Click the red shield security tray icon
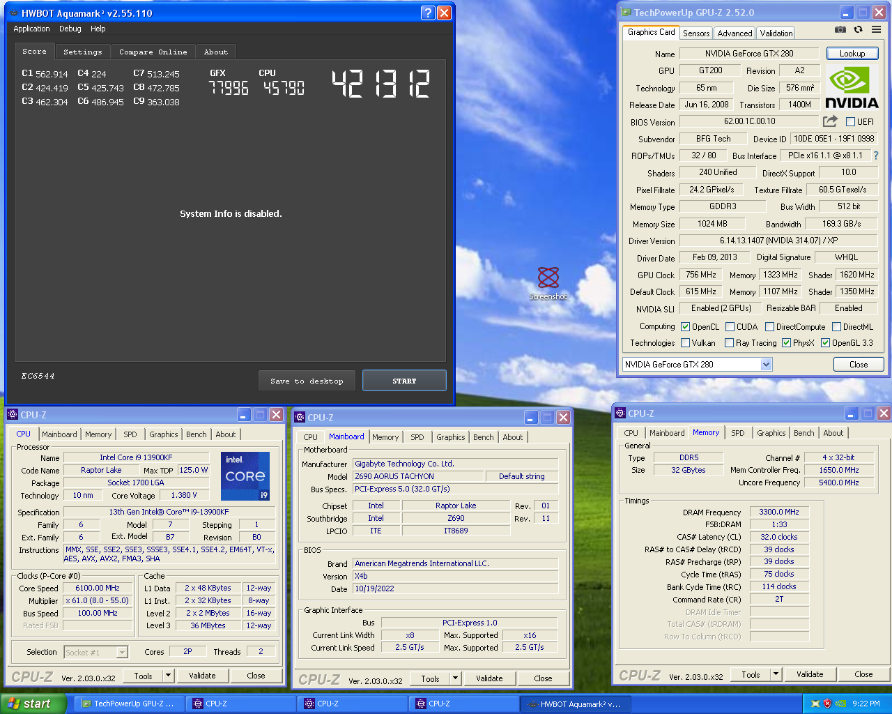892x714 pixels. 828,704
